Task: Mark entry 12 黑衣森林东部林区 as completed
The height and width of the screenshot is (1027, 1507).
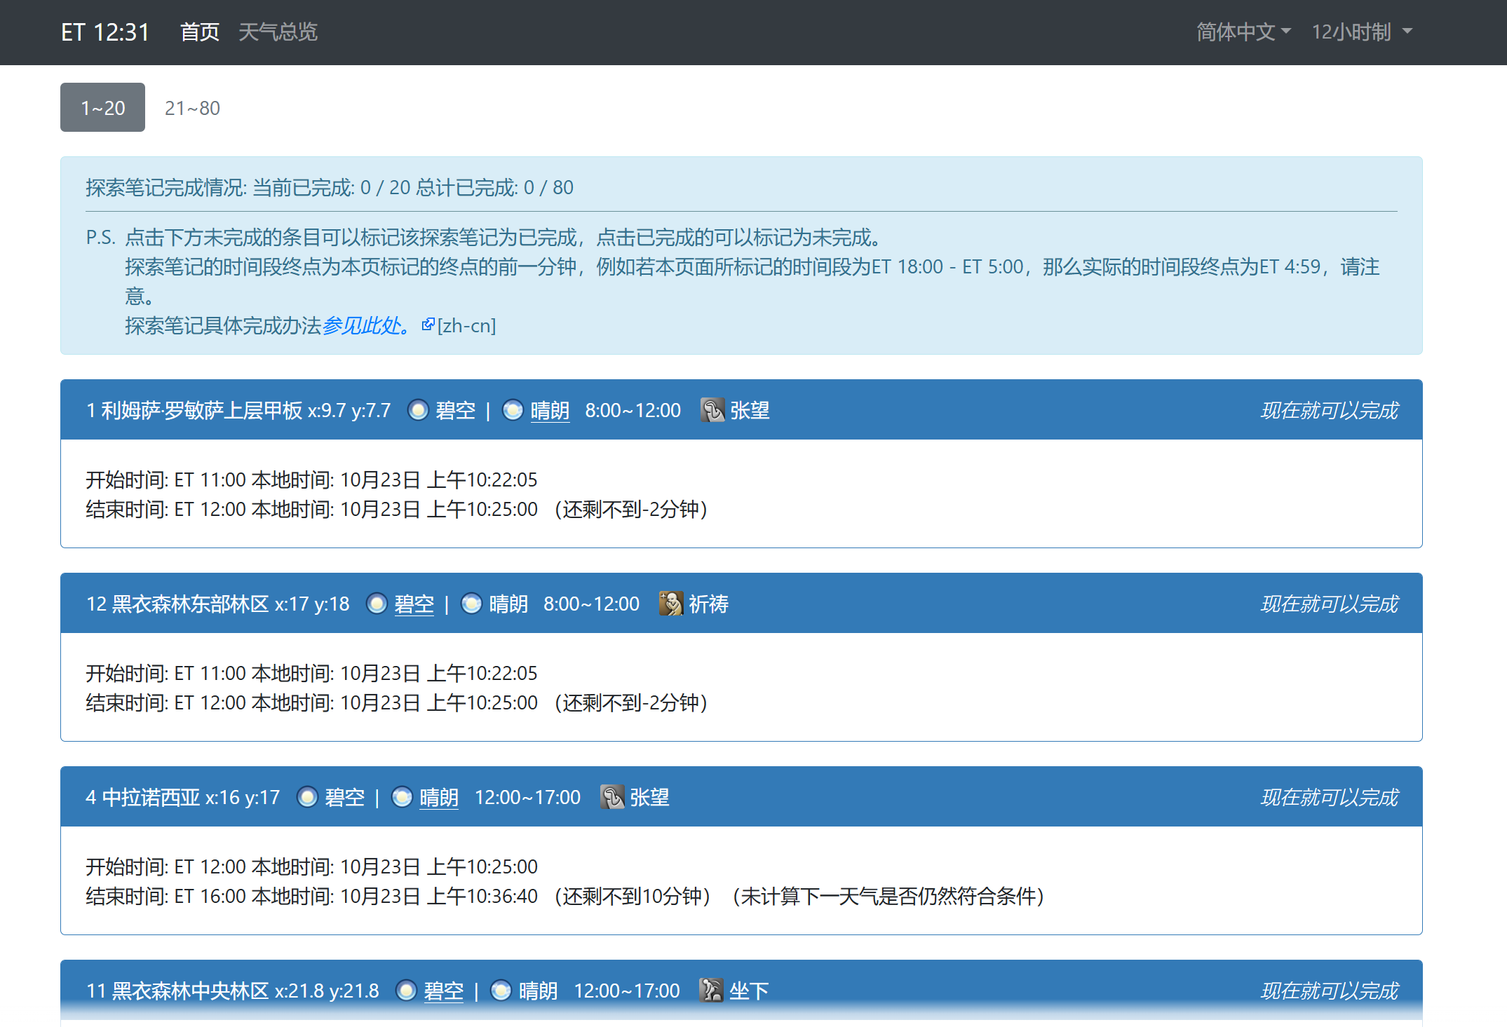Action: (x=741, y=604)
